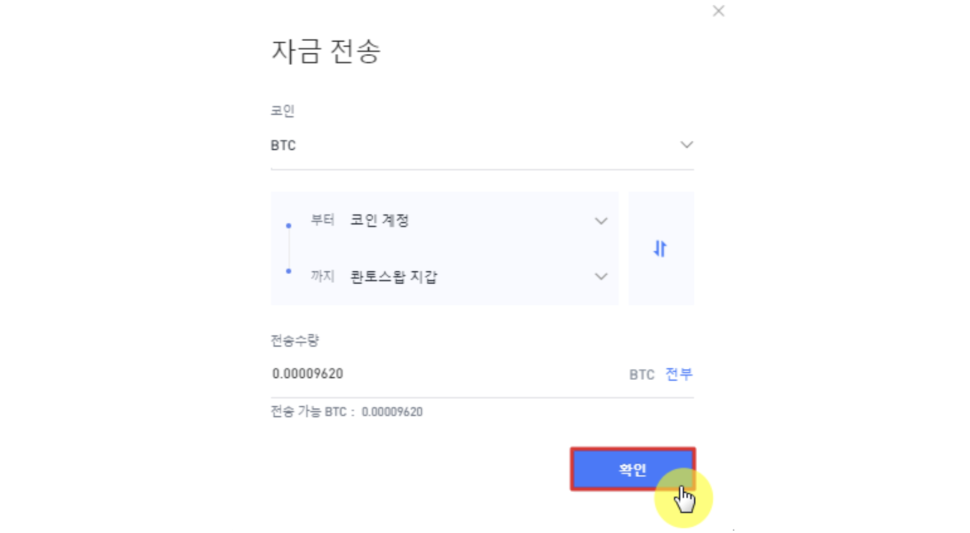Click the X icon to close dialog

click(x=718, y=11)
